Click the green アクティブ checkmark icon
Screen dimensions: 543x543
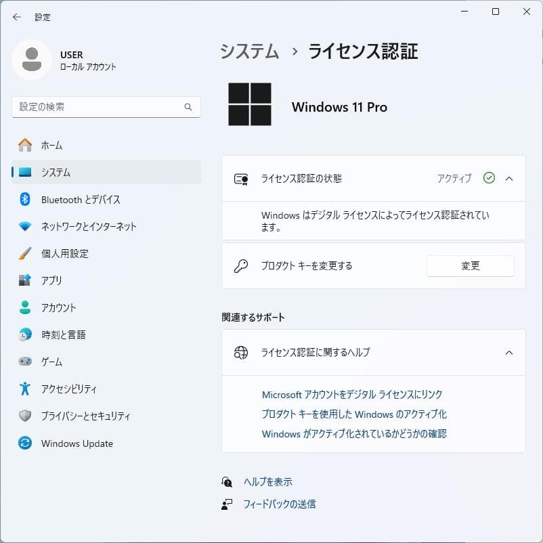[489, 178]
